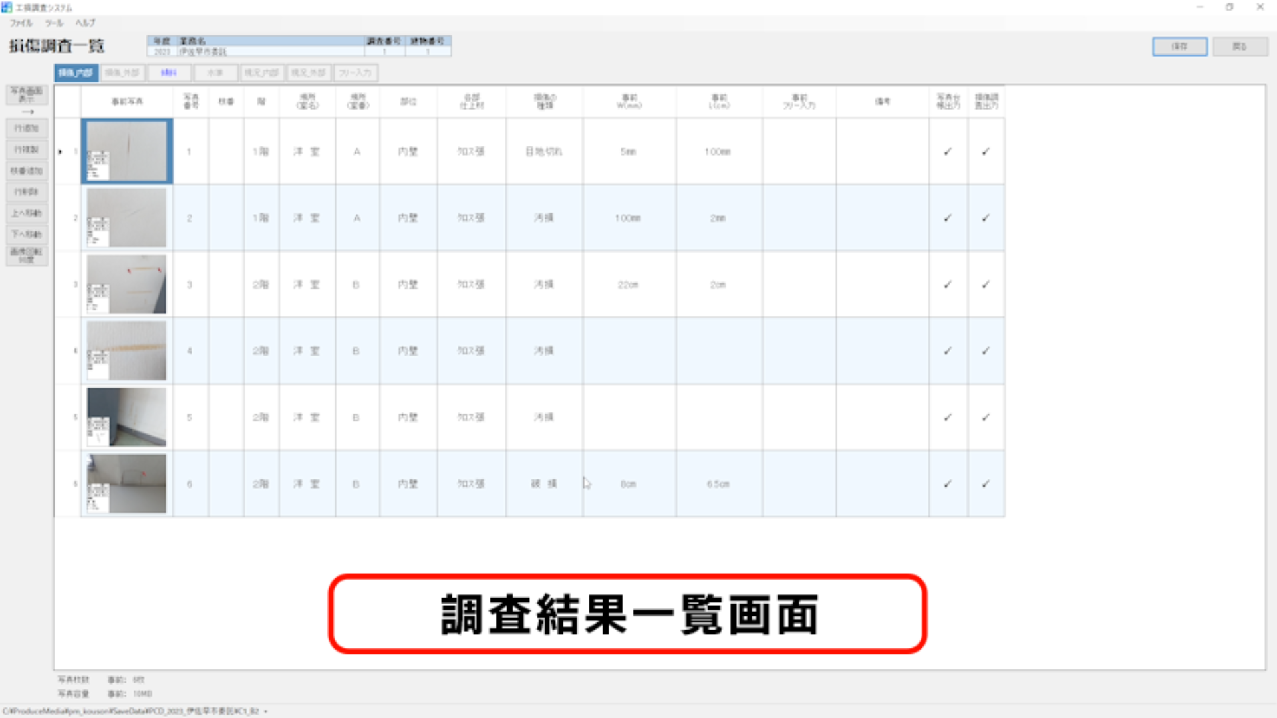The height and width of the screenshot is (718, 1277).
Task: Toggle 写真台帳出力 checkmark in row 6
Action: pyautogui.click(x=948, y=484)
